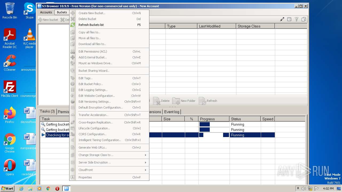The image size is (342, 192).
Task: Select Mount as Windows Drive entry
Action: click(x=109, y=63)
